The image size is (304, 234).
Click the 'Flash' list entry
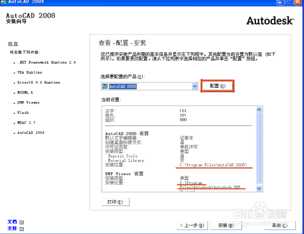tap(23, 113)
